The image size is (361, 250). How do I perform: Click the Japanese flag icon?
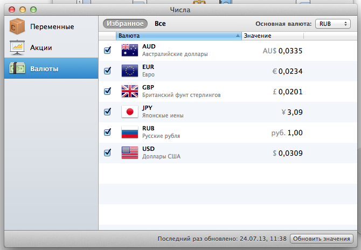(130, 112)
